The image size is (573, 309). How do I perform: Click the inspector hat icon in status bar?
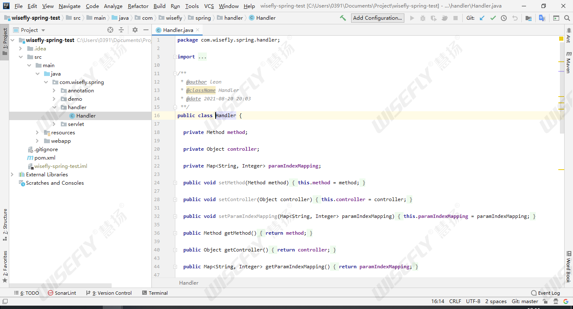tap(556, 301)
